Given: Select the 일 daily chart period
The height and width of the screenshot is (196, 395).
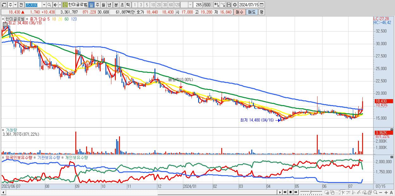Looking at the screenshot, I should pos(91,5).
